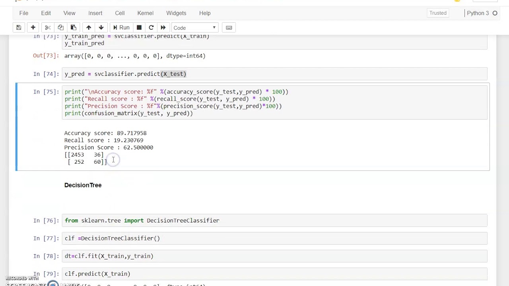Open the Widgets menu

click(176, 13)
